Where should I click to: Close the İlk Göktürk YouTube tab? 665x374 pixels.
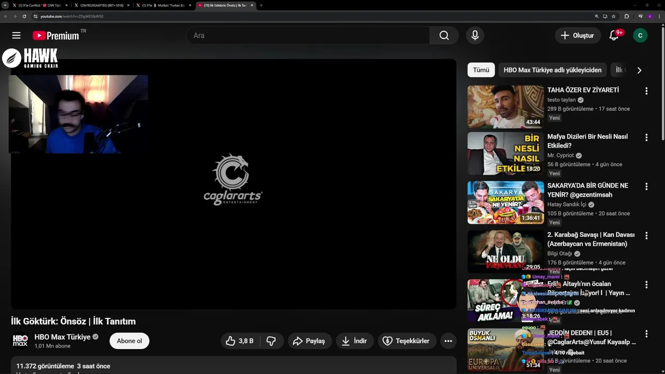pos(252,5)
